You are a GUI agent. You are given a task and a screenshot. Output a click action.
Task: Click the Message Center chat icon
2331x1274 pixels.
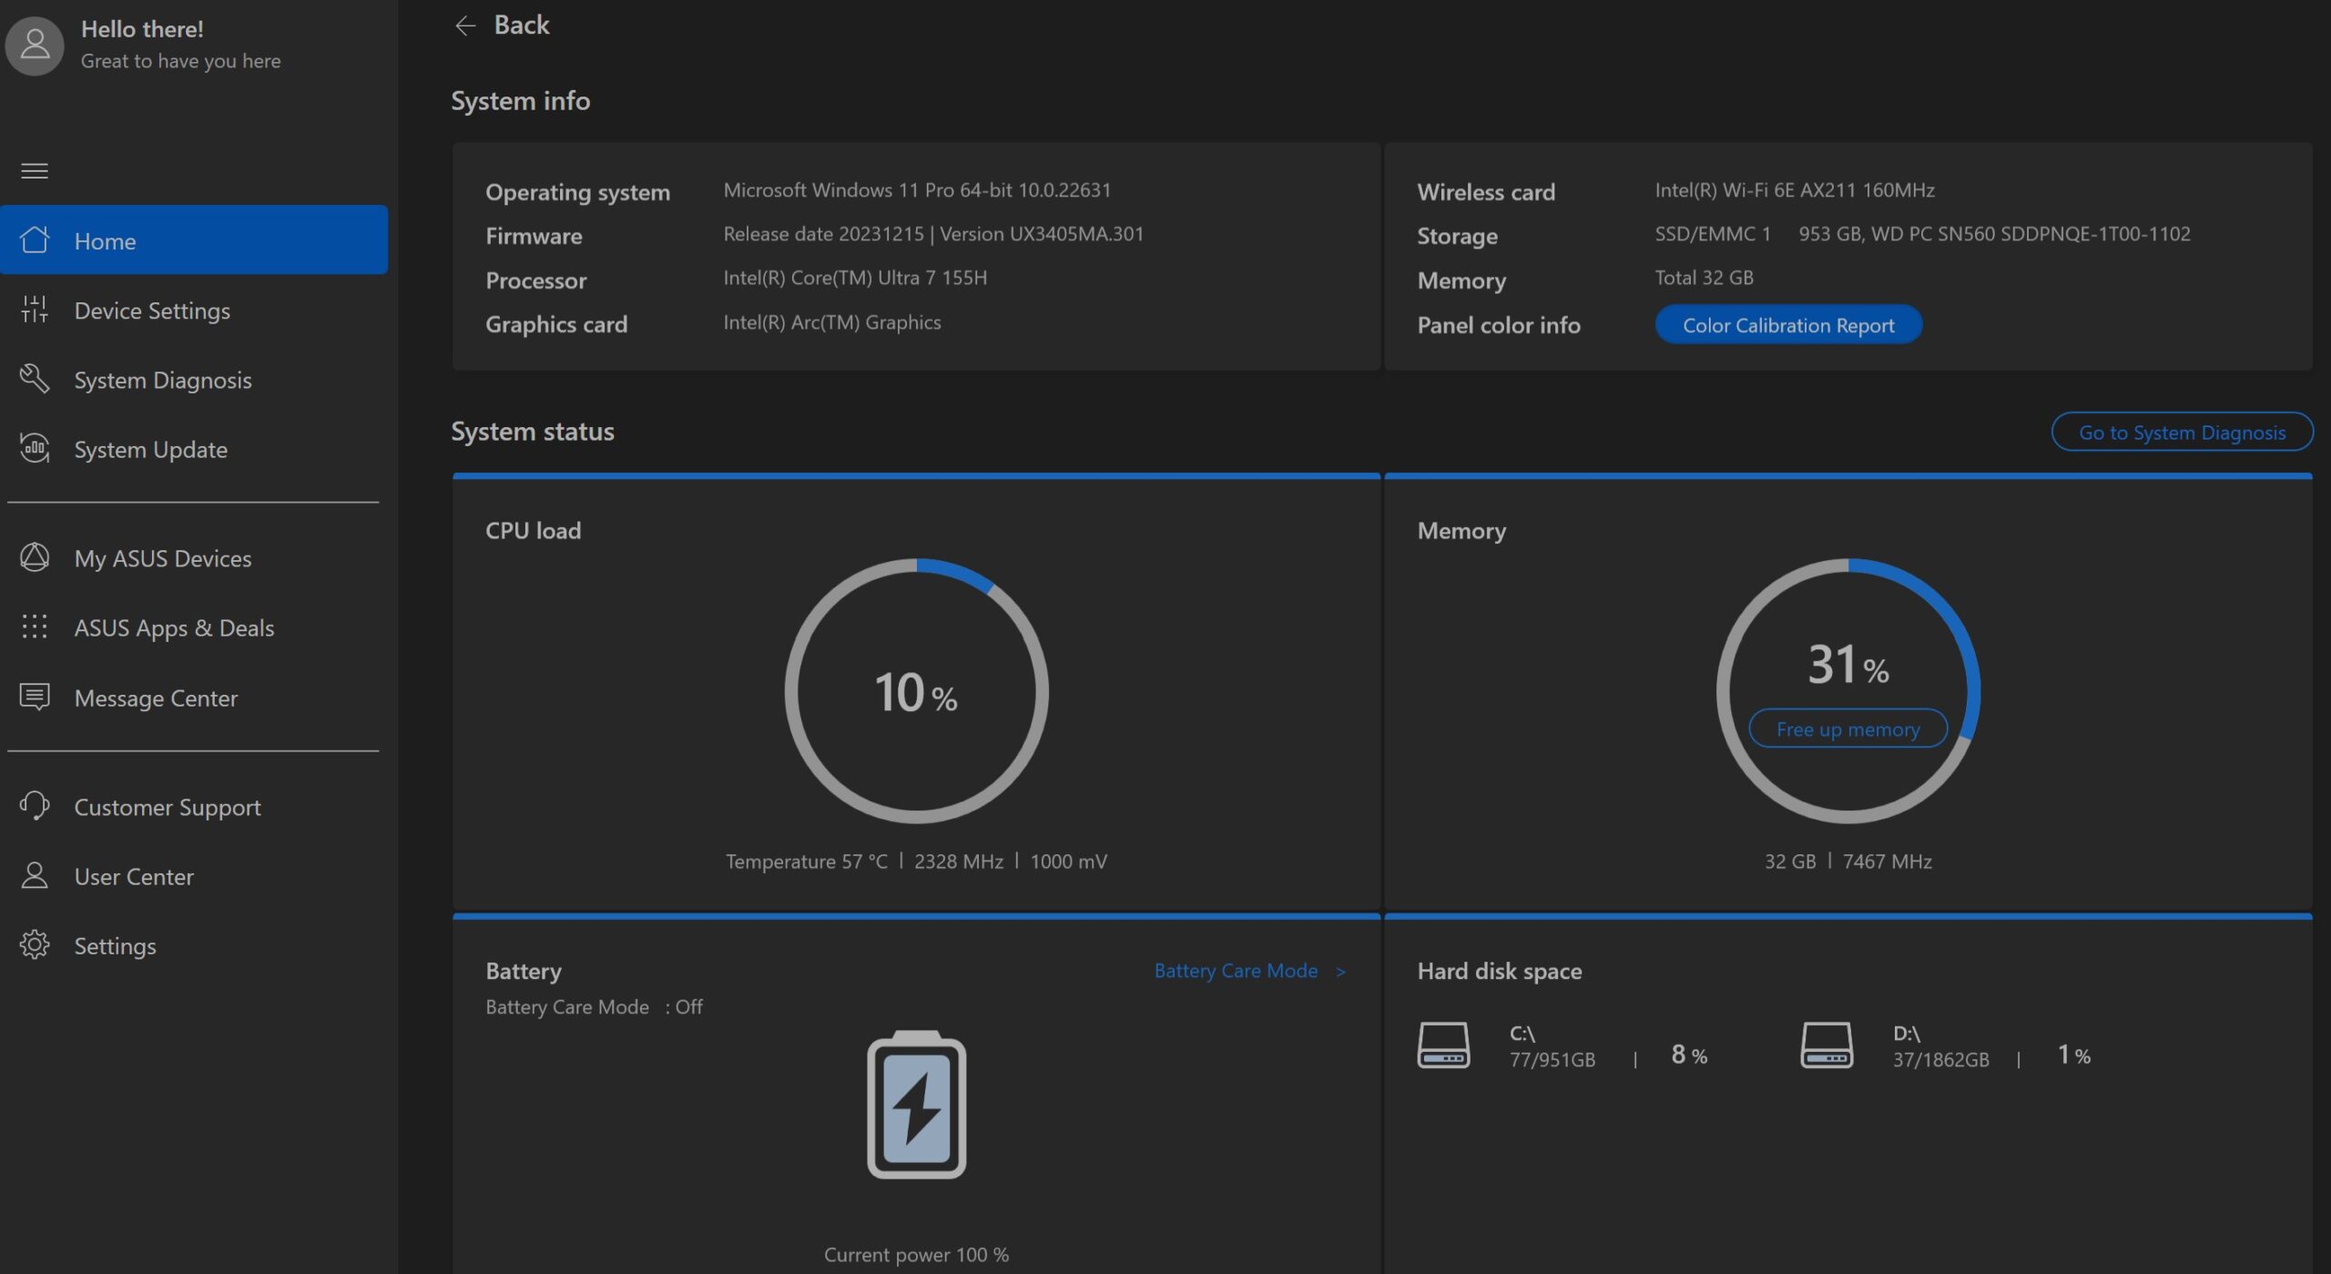[35, 697]
